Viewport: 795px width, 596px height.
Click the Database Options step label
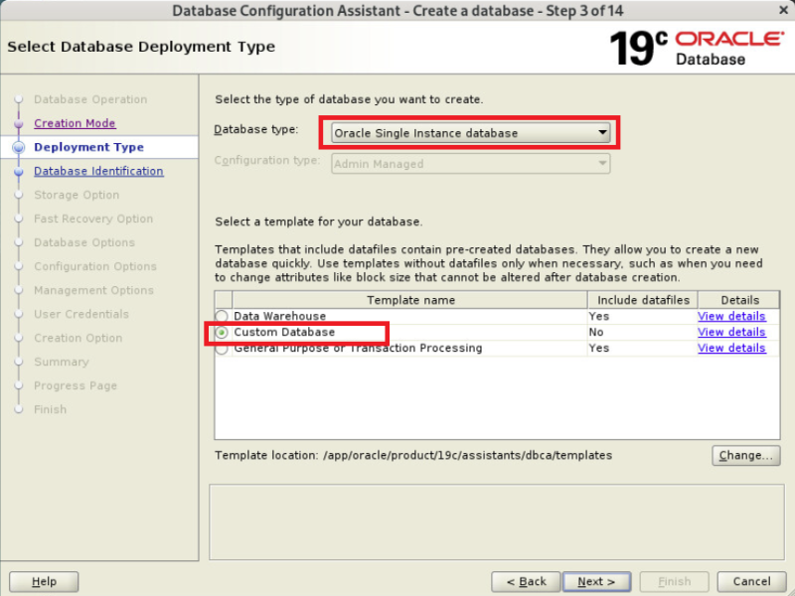click(x=84, y=242)
